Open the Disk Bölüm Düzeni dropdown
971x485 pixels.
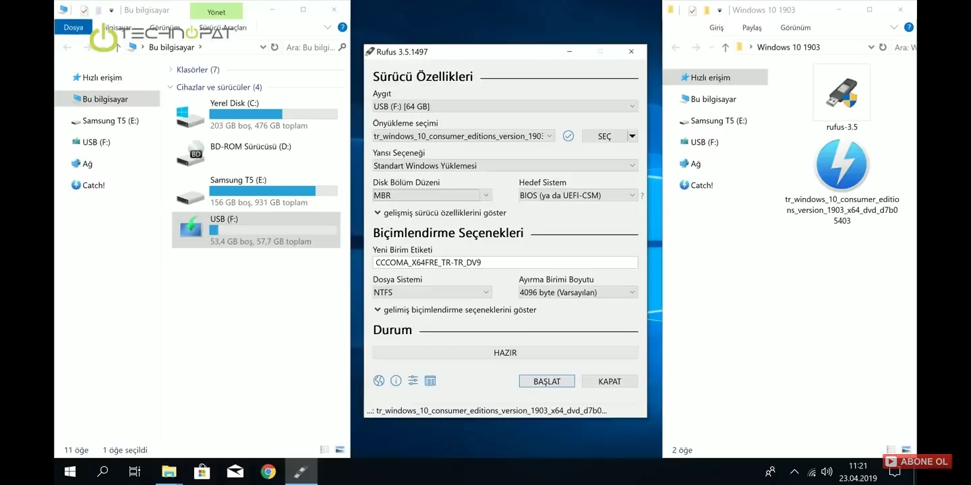(x=432, y=195)
